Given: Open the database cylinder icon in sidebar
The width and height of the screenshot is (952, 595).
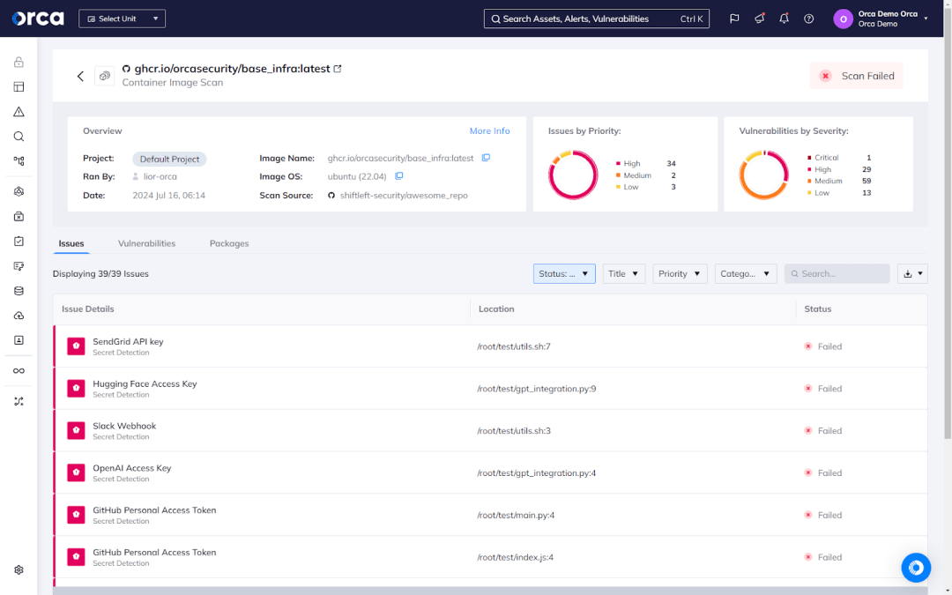Looking at the screenshot, I should click(19, 291).
